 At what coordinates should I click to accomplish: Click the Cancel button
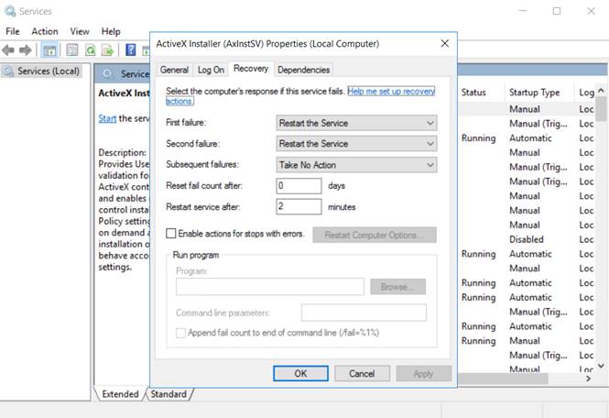tap(362, 374)
